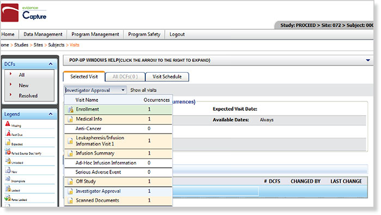Viewport: 381px width, 215px height.
Task: Click the CHANGED BY column header
Action: (305, 181)
